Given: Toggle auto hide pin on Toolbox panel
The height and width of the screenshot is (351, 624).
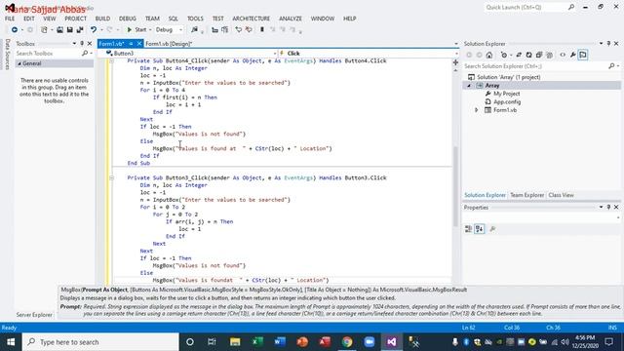Looking at the screenshot, I should [x=82, y=44].
